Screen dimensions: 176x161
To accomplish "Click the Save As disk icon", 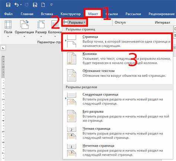I will 35,5.
